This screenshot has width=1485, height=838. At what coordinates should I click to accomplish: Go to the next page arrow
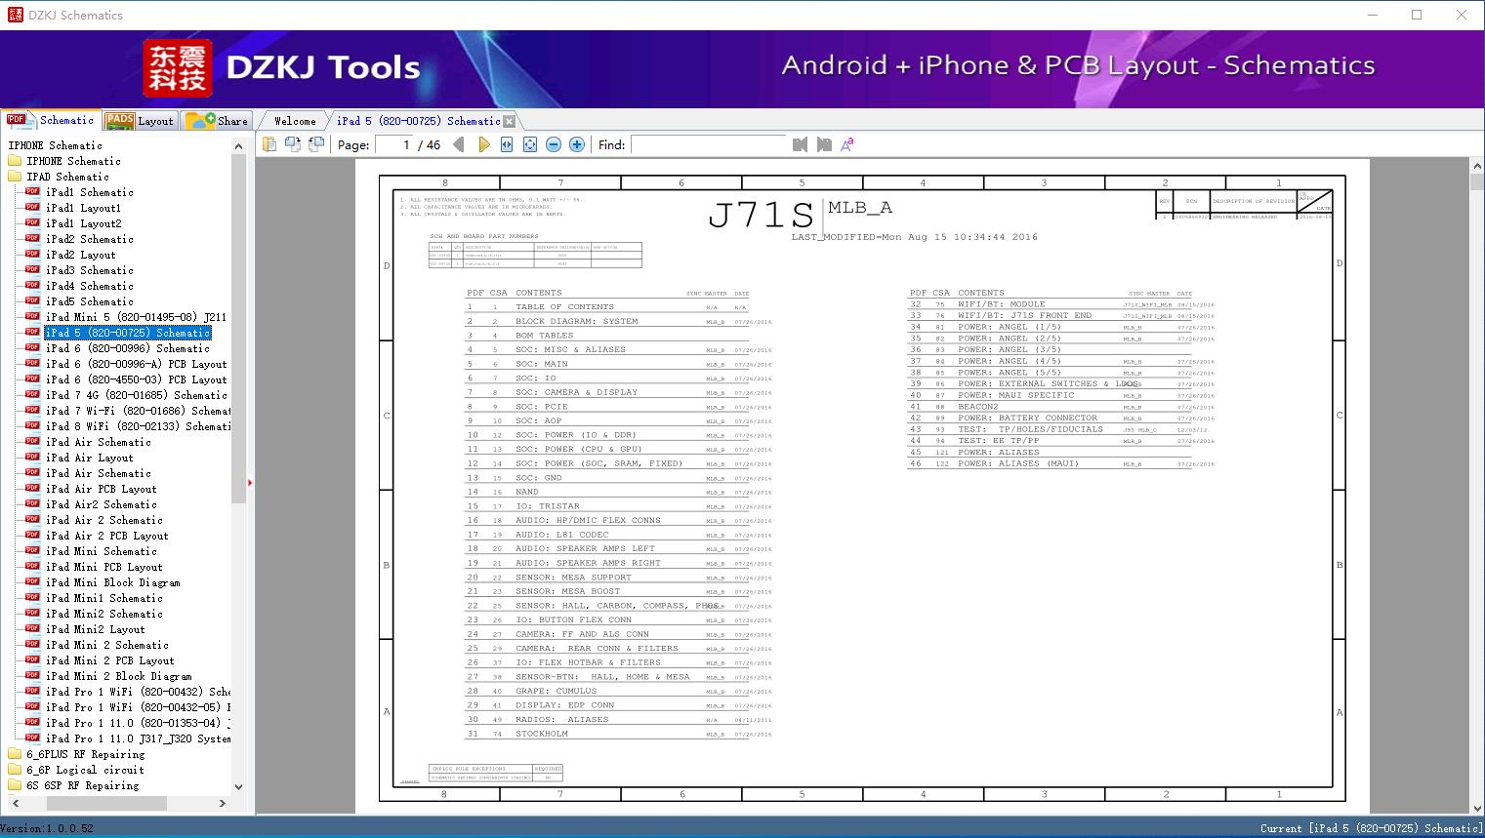(483, 144)
